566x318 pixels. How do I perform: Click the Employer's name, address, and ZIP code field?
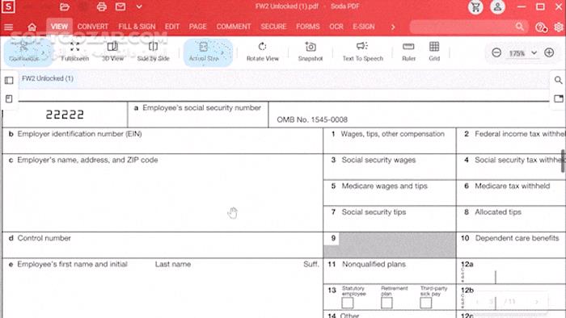point(163,193)
